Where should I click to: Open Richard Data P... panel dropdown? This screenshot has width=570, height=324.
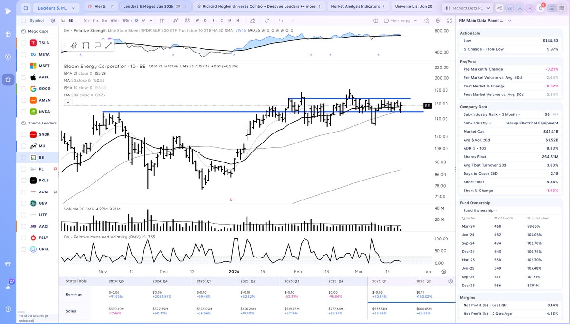pyautogui.click(x=466, y=8)
